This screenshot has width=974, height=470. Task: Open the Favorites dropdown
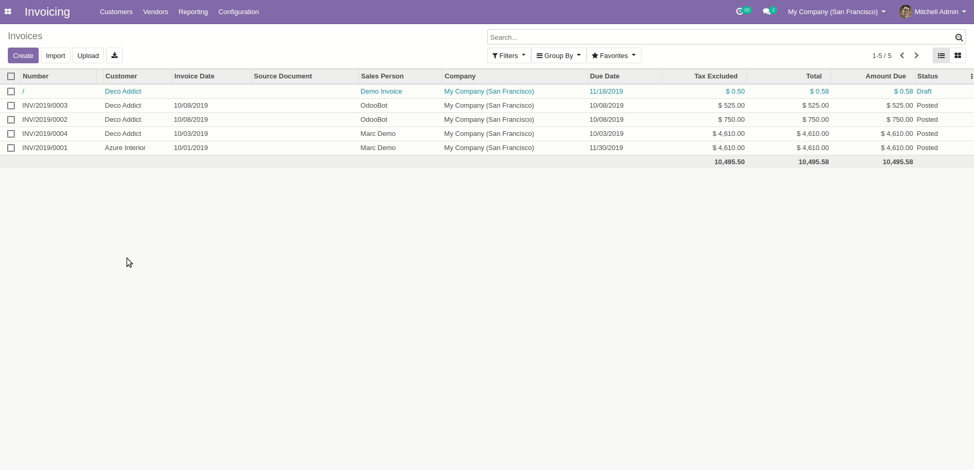pos(614,55)
